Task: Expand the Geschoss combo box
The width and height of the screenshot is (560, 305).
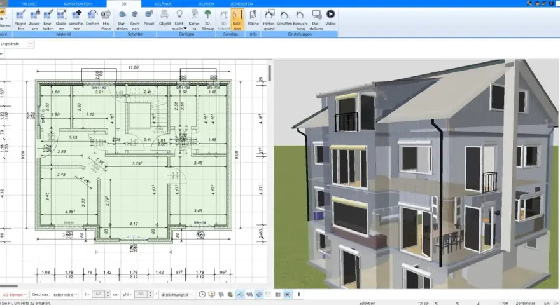Action: (x=66, y=295)
